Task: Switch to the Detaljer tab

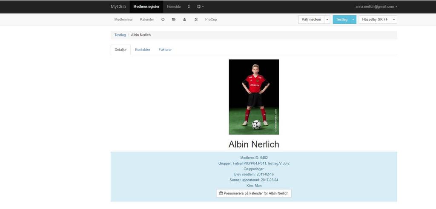Action: click(x=120, y=50)
